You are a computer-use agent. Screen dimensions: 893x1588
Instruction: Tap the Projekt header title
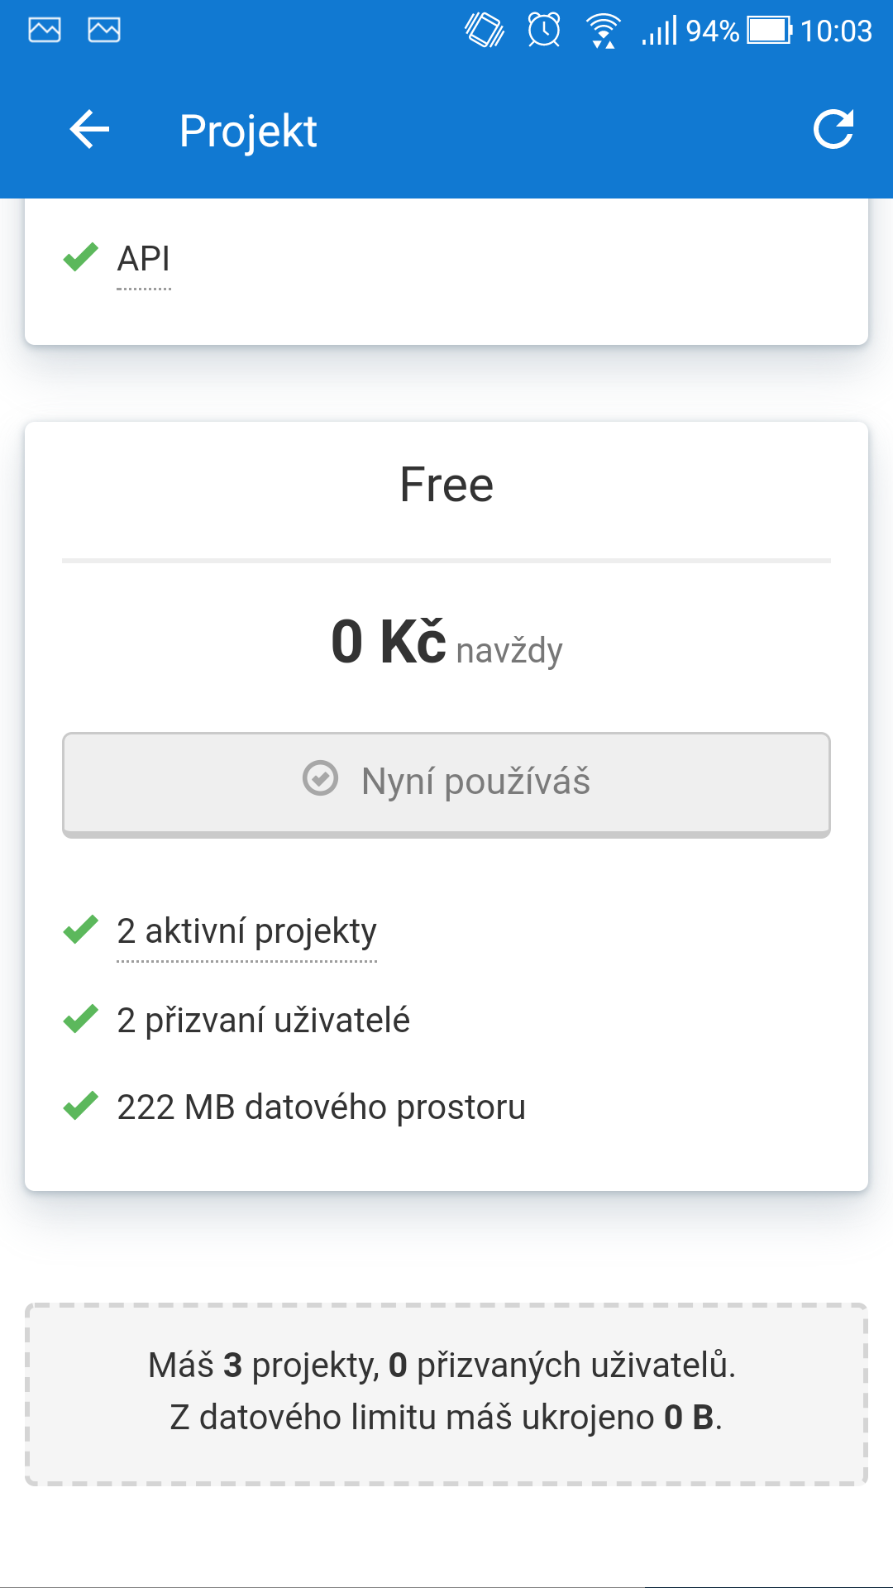[x=248, y=131]
